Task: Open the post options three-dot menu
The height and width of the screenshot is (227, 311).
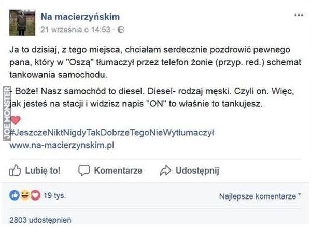Action: (299, 16)
